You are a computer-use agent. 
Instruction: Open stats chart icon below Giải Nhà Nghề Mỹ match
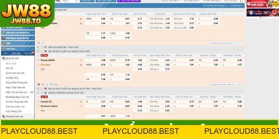click(43, 43)
